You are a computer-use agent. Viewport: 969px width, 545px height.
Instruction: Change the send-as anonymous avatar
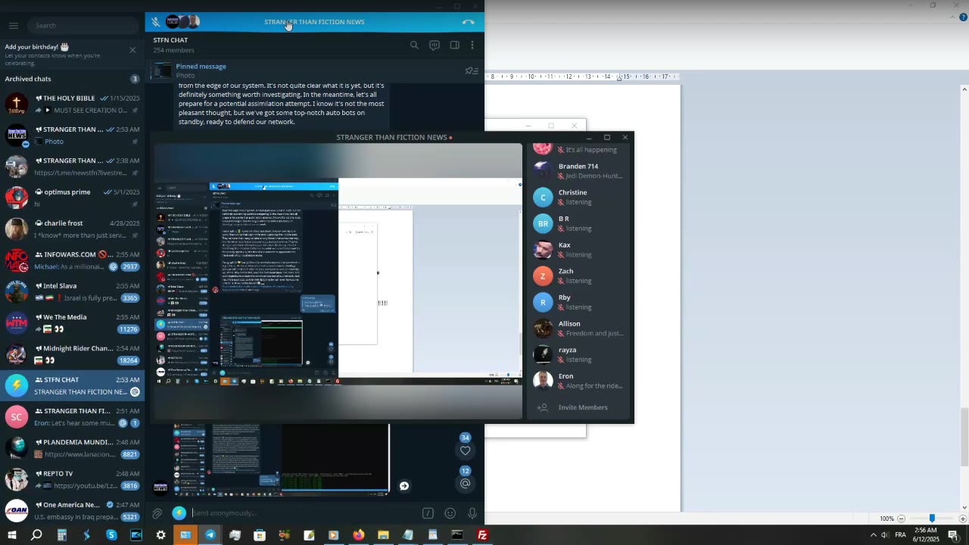[179, 513]
